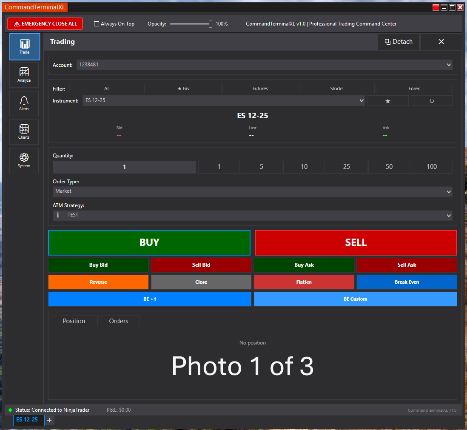Open the Trade panel icon in sidebar
This screenshot has height=430, width=467.
pyautogui.click(x=24, y=46)
